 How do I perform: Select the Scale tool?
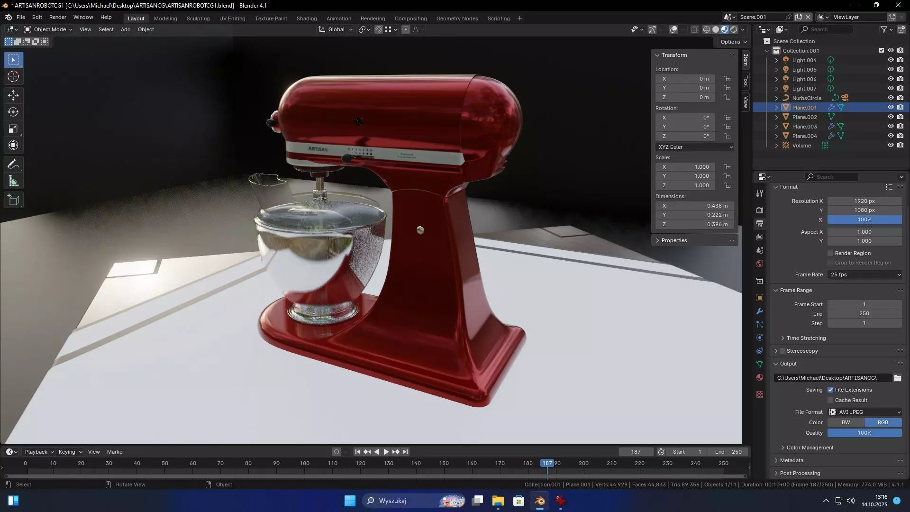pos(13,128)
